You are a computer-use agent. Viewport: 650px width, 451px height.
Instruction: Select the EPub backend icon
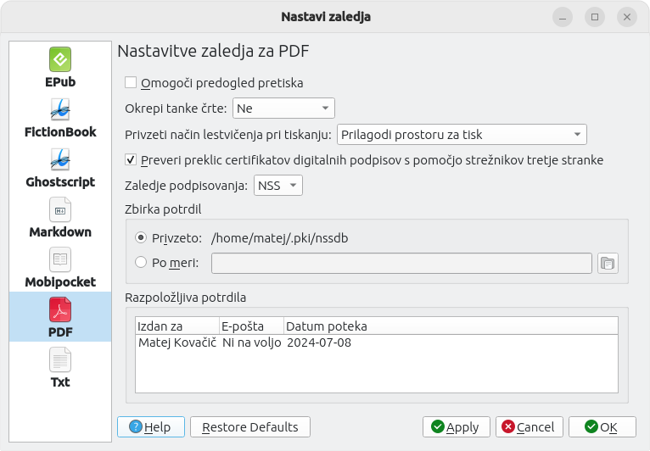coord(60,59)
